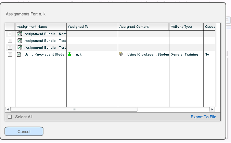Open the Export To File link
Viewport: 231px width, 143px height.
[x=203, y=117]
